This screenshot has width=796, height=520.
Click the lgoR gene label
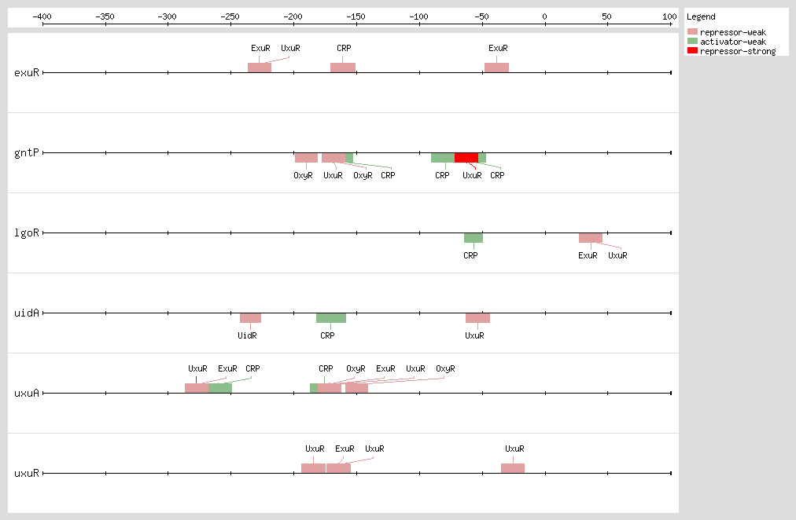coord(27,233)
